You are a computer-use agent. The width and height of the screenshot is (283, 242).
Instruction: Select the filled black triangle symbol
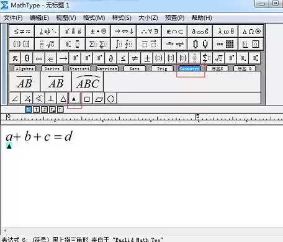pyautogui.click(x=74, y=99)
